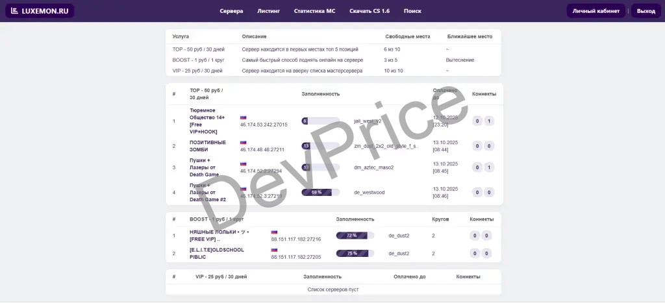Click the Кругов column header
The image size is (665, 303).
click(x=440, y=219)
